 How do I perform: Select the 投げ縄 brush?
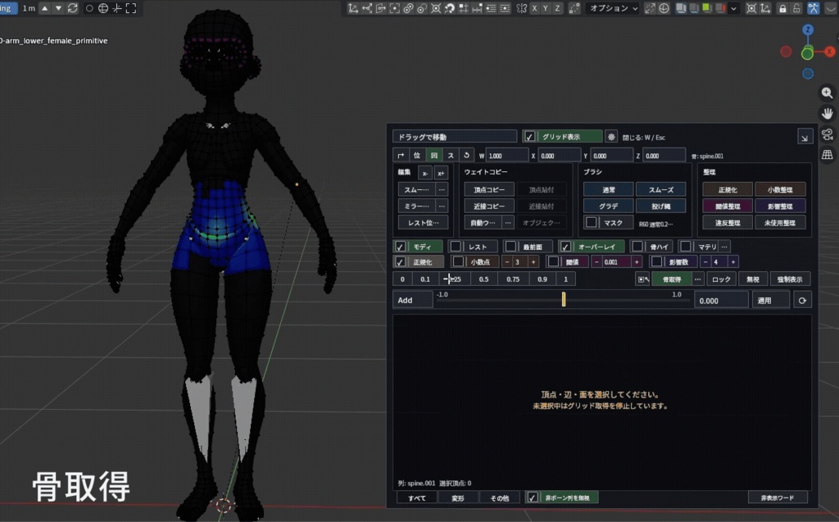coord(661,207)
